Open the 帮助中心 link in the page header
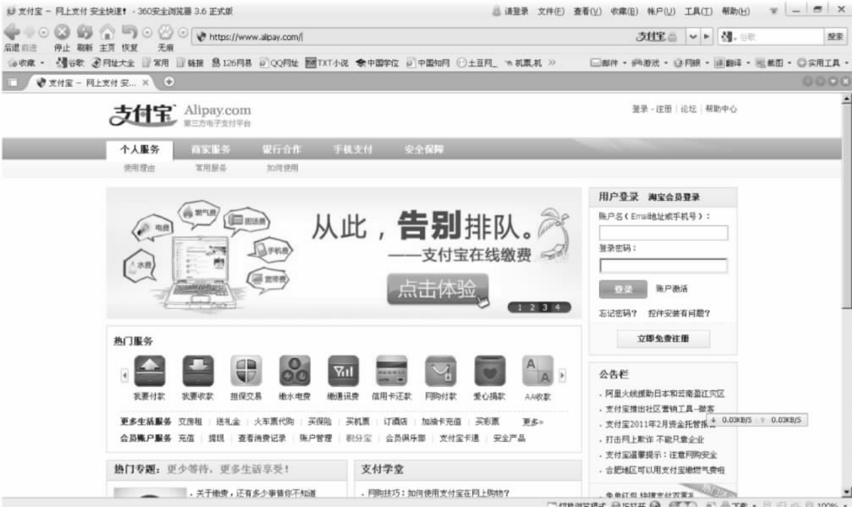Viewport: 852px width, 507px height. pyautogui.click(x=721, y=109)
